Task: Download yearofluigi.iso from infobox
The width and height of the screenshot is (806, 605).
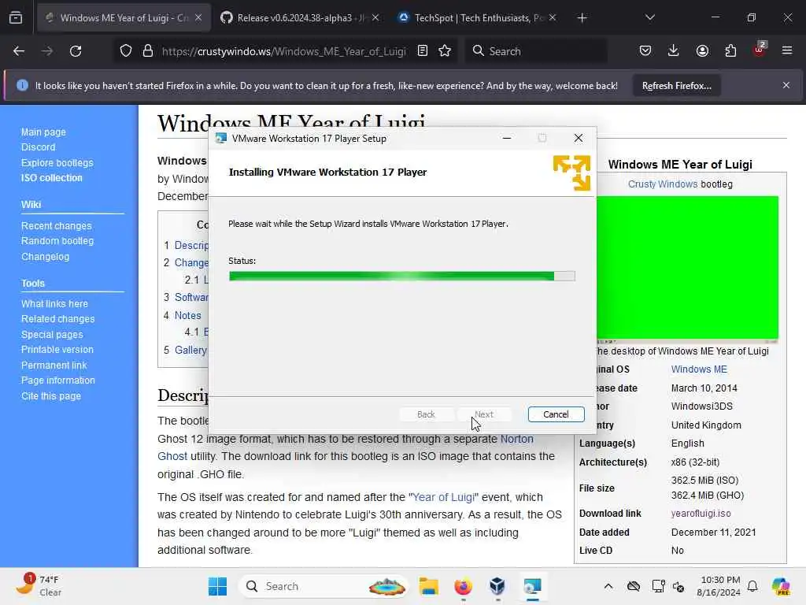Action: click(701, 514)
